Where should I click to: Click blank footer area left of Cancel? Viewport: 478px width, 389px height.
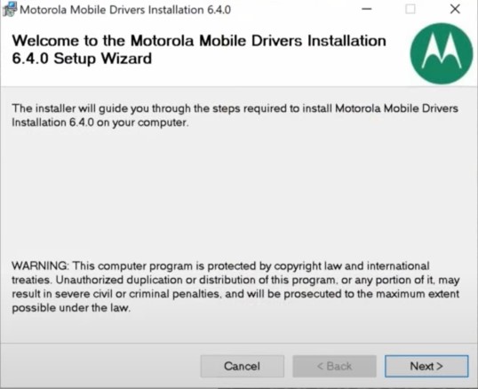pos(100,366)
